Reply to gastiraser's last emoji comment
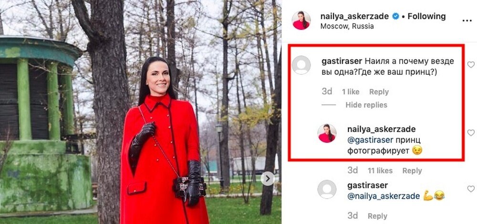This screenshot has height=224, width=477. pos(377,216)
